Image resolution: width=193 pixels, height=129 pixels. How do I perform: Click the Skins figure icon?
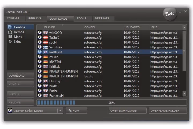pyautogui.click(x=10, y=41)
